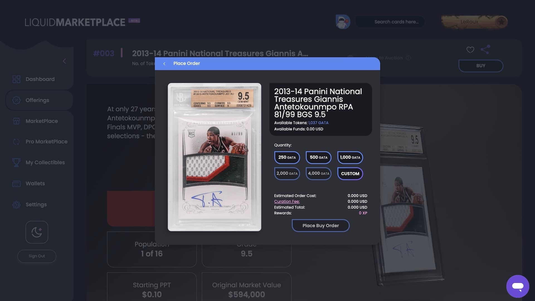Screen dimensions: 535x301
Task: Click the Offerings badge icon
Action: (16, 100)
